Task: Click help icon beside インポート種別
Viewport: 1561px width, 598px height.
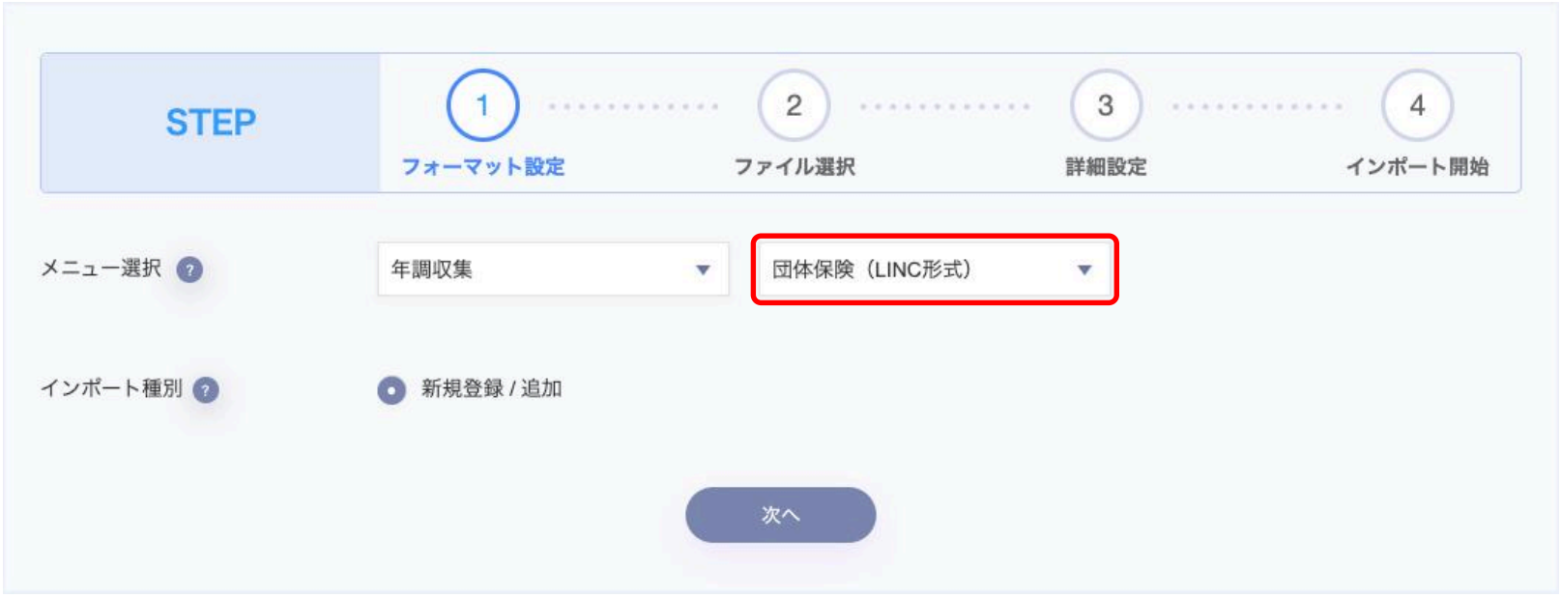Action: (206, 389)
